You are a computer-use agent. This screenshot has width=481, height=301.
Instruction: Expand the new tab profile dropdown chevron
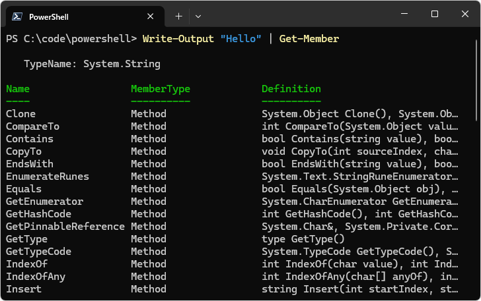198,16
